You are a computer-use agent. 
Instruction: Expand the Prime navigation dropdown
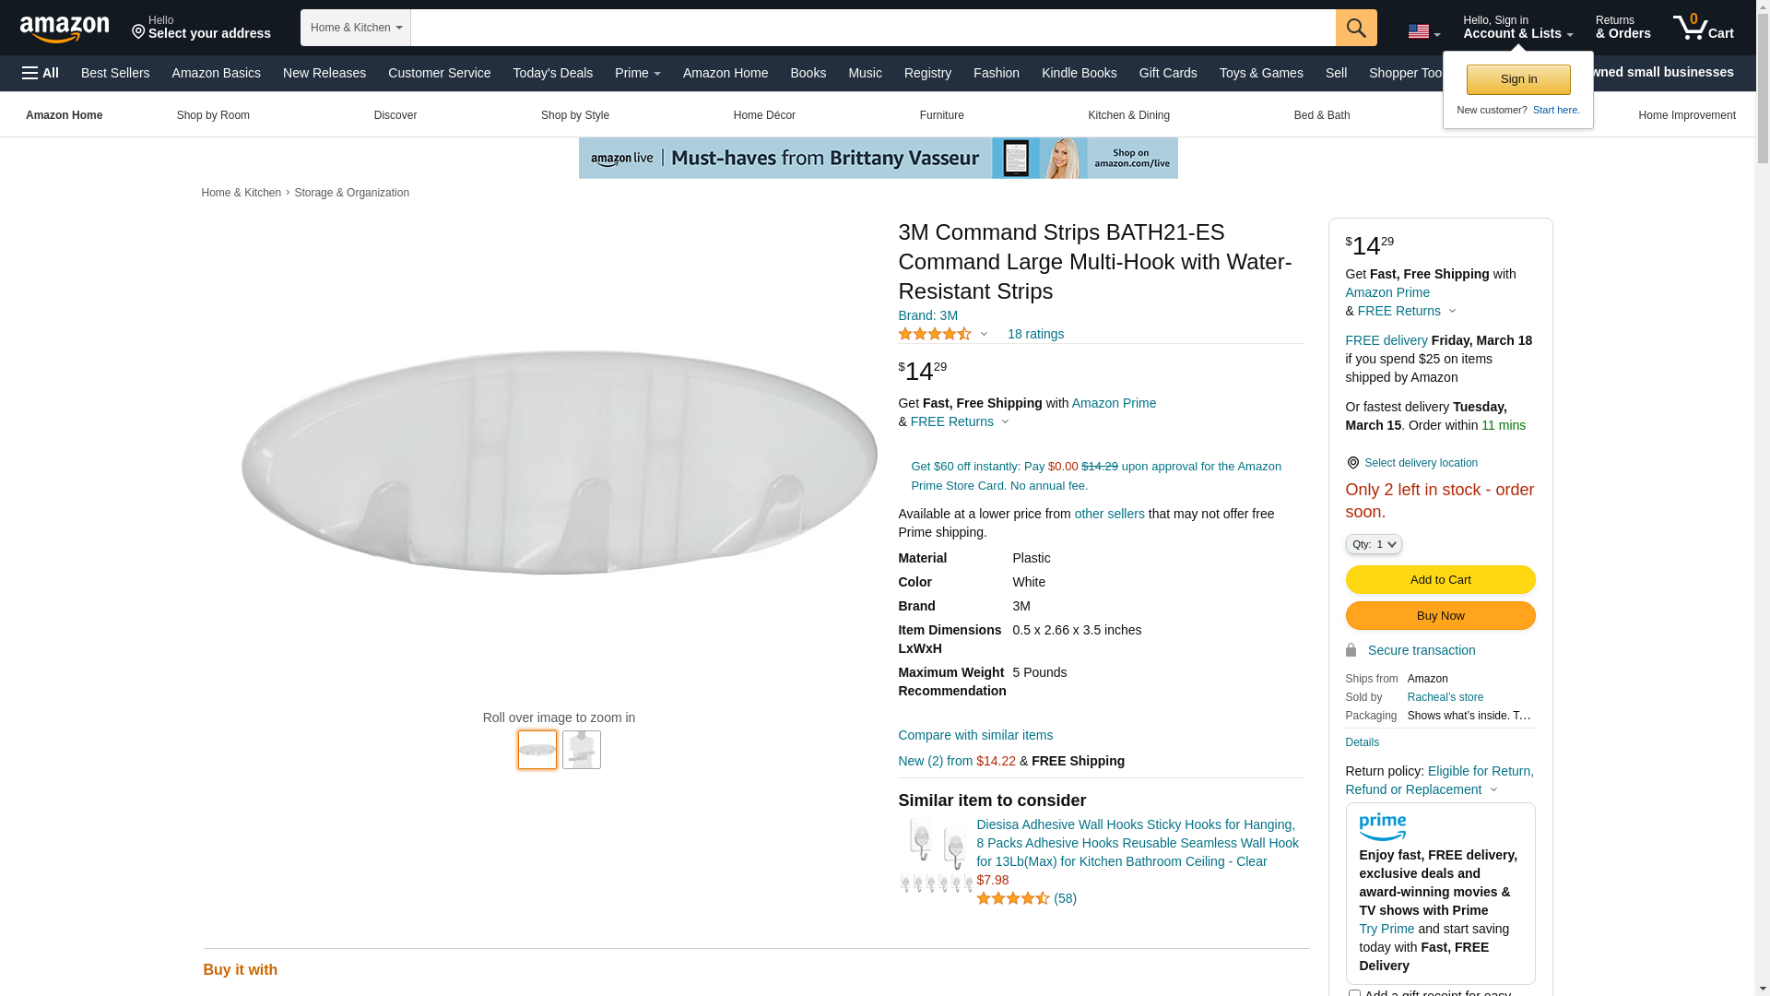click(637, 73)
